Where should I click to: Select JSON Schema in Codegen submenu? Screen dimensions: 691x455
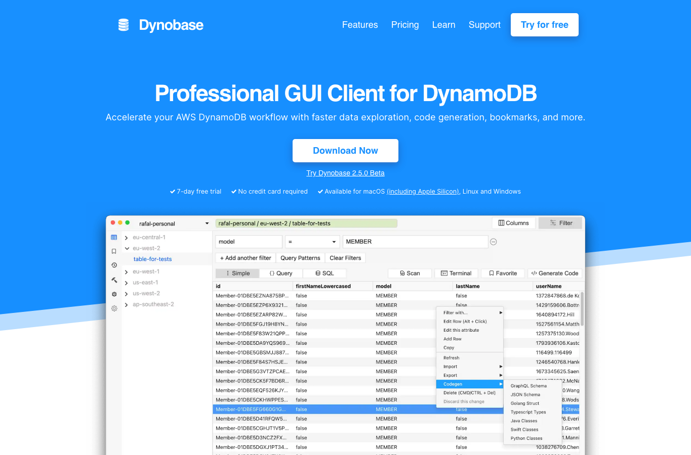click(533, 395)
